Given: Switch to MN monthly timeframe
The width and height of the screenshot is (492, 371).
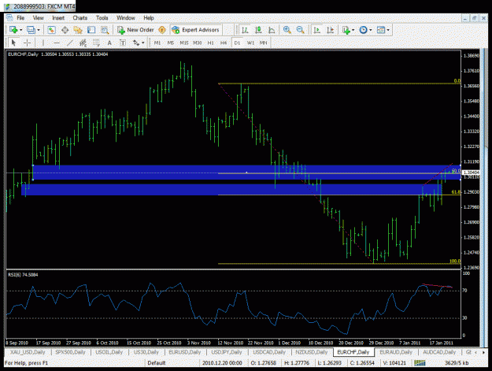Looking at the screenshot, I should pos(263,43).
